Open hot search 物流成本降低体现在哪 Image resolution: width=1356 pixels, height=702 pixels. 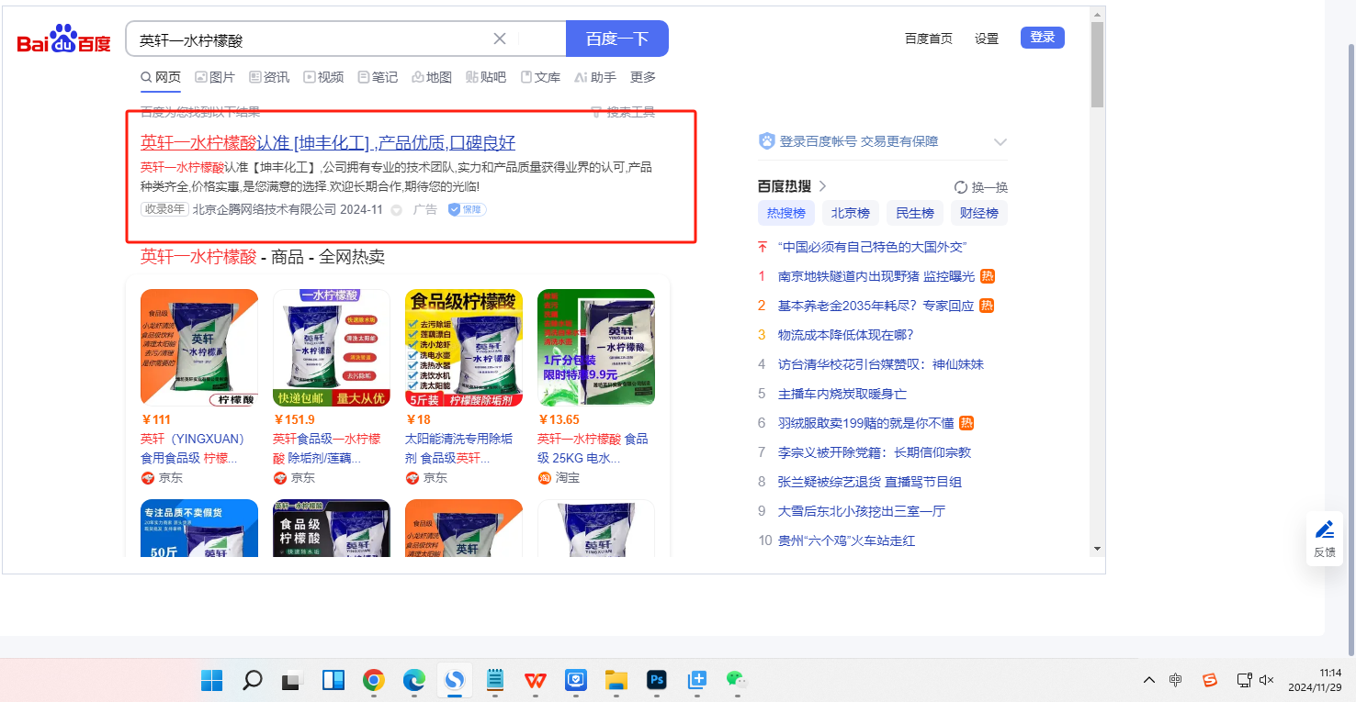coord(845,335)
